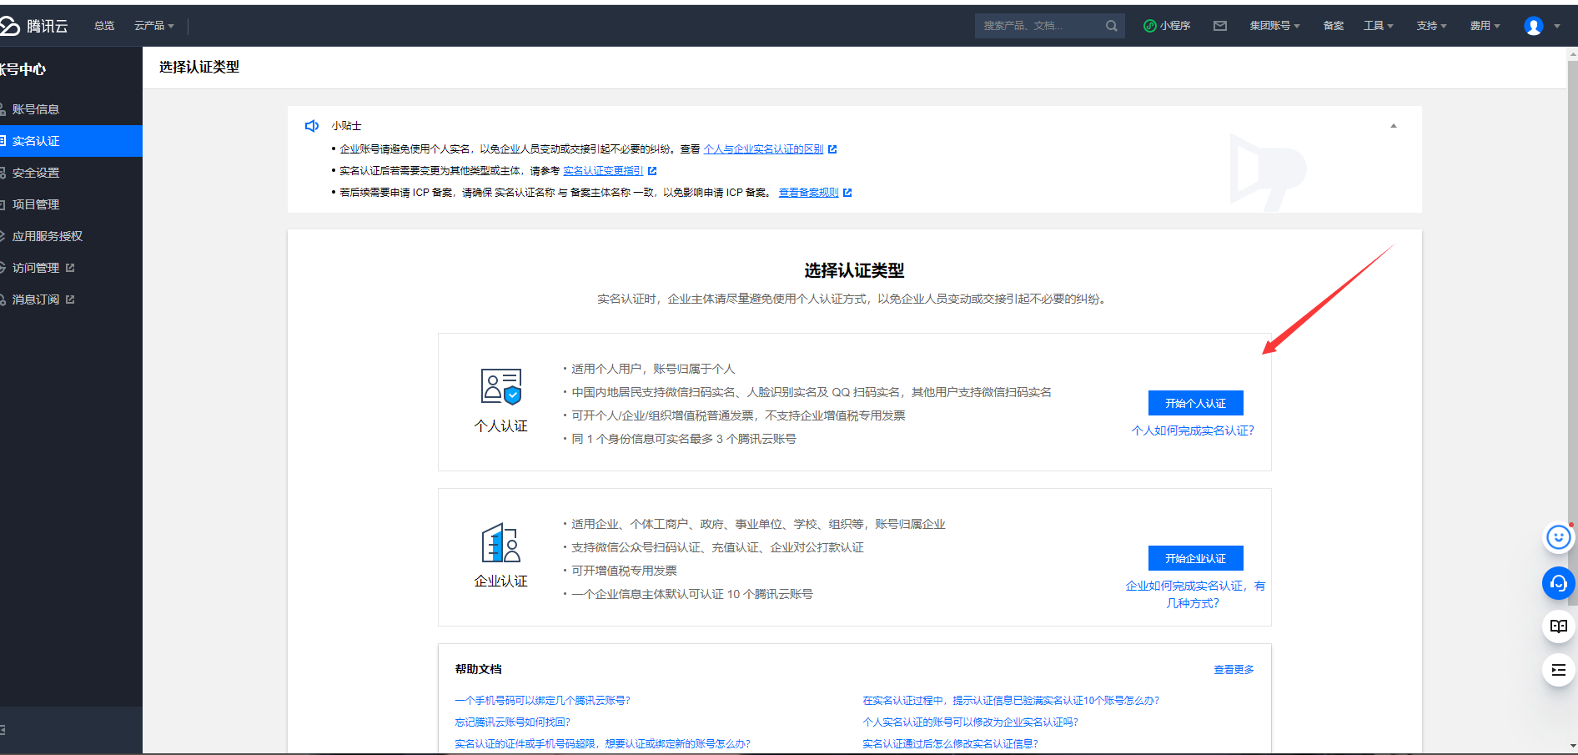Click the page vertical scrollbar
Viewport: 1578px width, 755px height.
pos(1572,332)
